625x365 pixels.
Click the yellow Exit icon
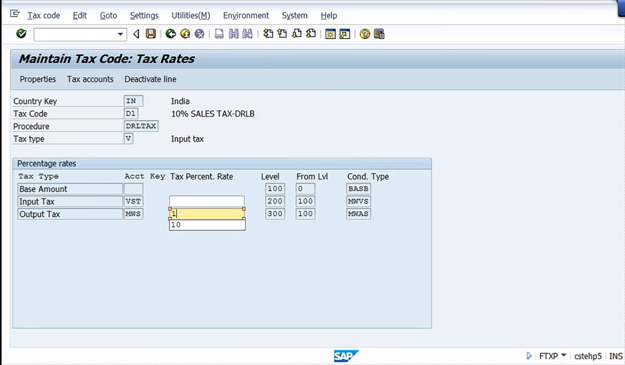click(x=185, y=34)
